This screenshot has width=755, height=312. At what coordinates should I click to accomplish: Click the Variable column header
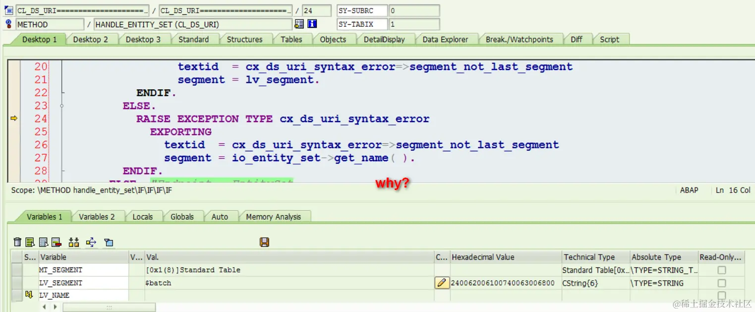pos(83,257)
